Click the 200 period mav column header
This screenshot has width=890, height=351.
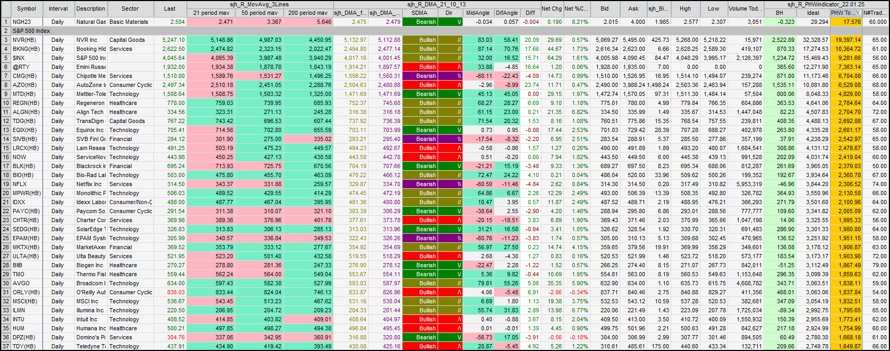pos(309,13)
